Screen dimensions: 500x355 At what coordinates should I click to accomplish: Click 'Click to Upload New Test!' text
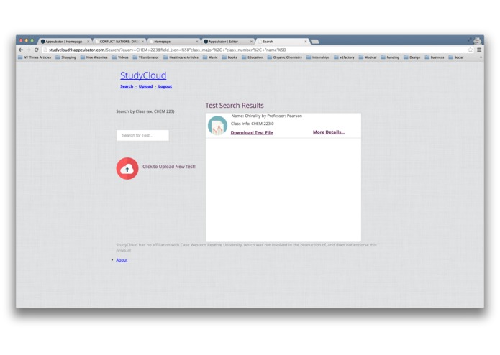click(169, 167)
